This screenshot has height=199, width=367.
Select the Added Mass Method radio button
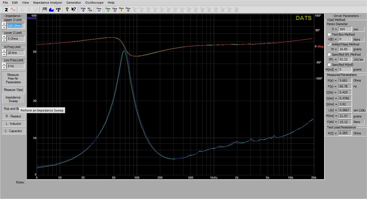coord(329,44)
